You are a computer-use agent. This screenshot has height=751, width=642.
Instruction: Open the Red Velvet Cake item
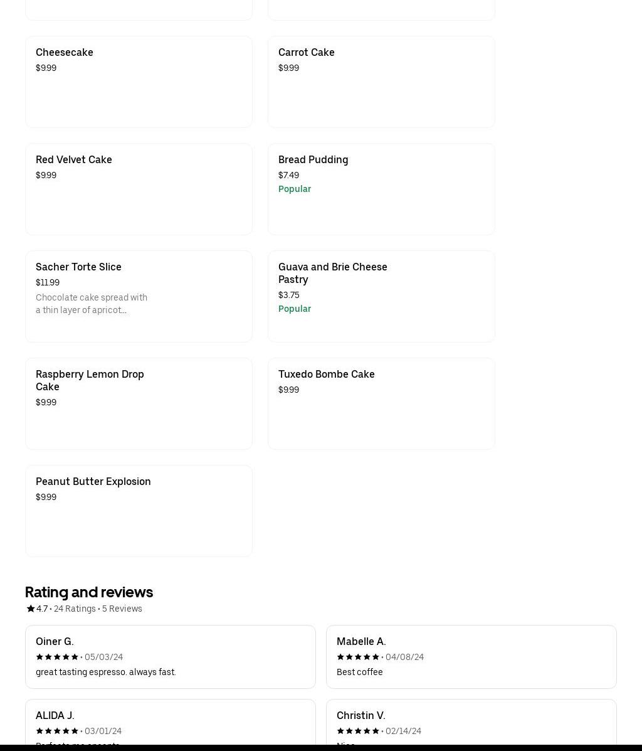click(x=139, y=189)
